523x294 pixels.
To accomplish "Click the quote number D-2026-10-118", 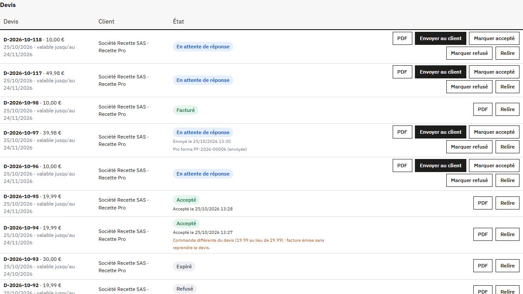I will [x=23, y=40].
